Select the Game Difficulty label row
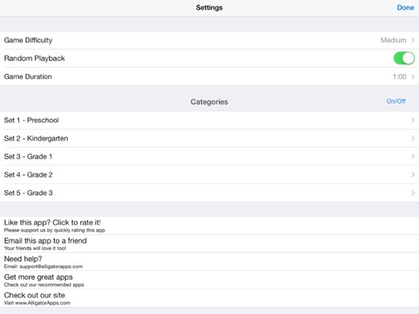The image size is (419, 314). pyautogui.click(x=209, y=40)
